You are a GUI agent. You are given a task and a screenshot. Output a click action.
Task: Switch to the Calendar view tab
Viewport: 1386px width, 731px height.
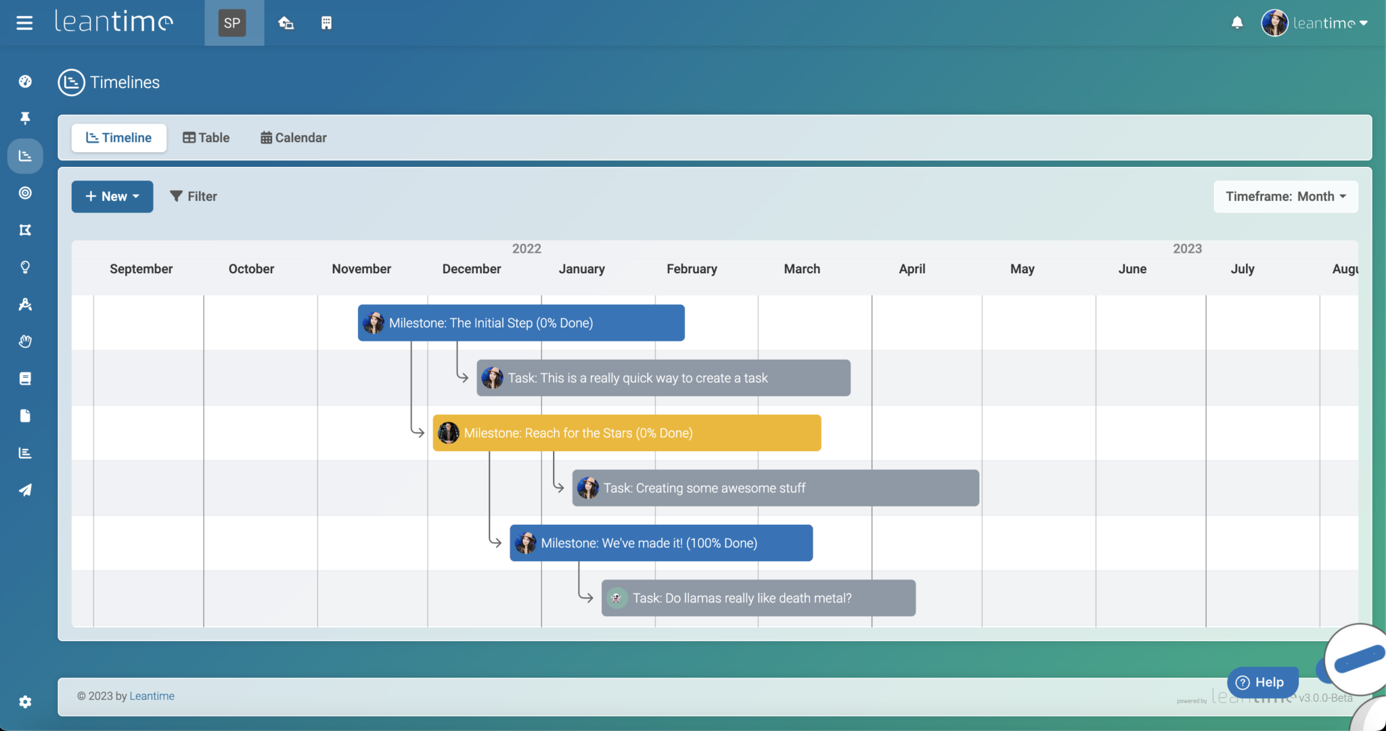[293, 137]
